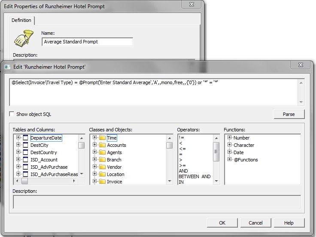Expand the ISD_Account table node
316x237 pixels.
click(x=18, y=159)
